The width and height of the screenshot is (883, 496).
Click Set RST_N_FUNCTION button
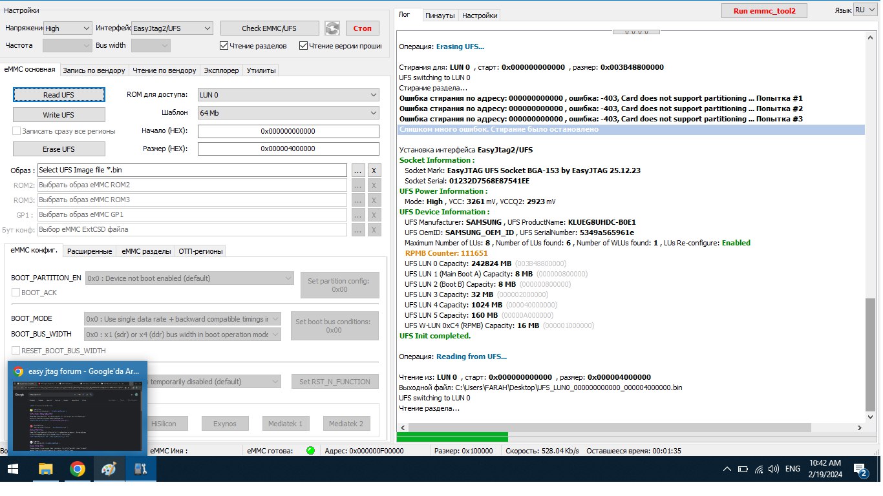pyautogui.click(x=335, y=382)
